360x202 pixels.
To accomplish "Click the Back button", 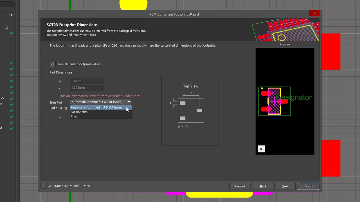I will (263, 186).
